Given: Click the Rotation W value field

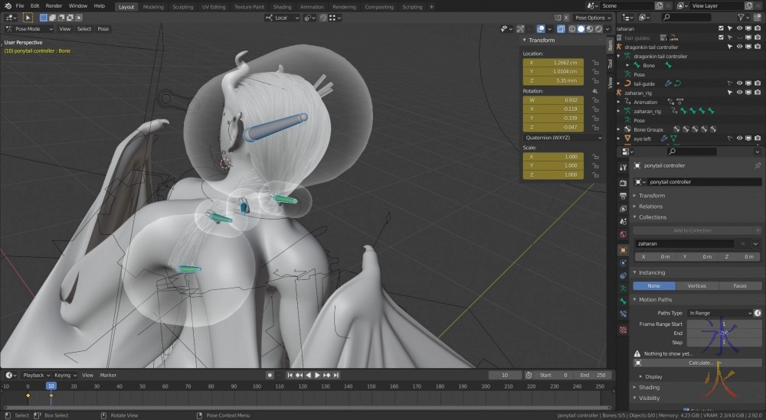Looking at the screenshot, I should [553, 99].
